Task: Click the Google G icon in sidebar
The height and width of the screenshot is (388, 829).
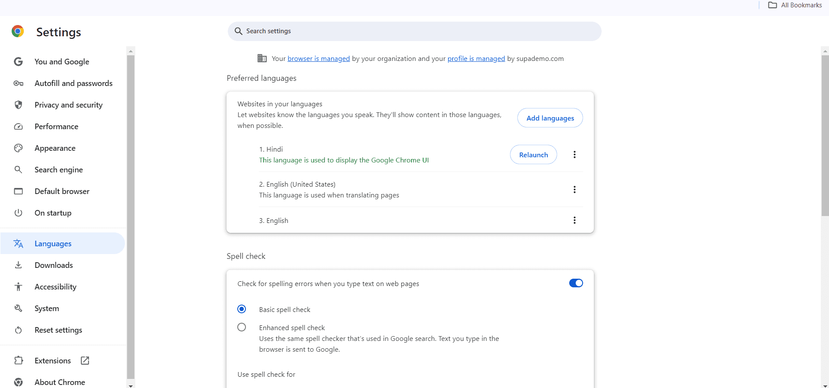Action: point(18,61)
